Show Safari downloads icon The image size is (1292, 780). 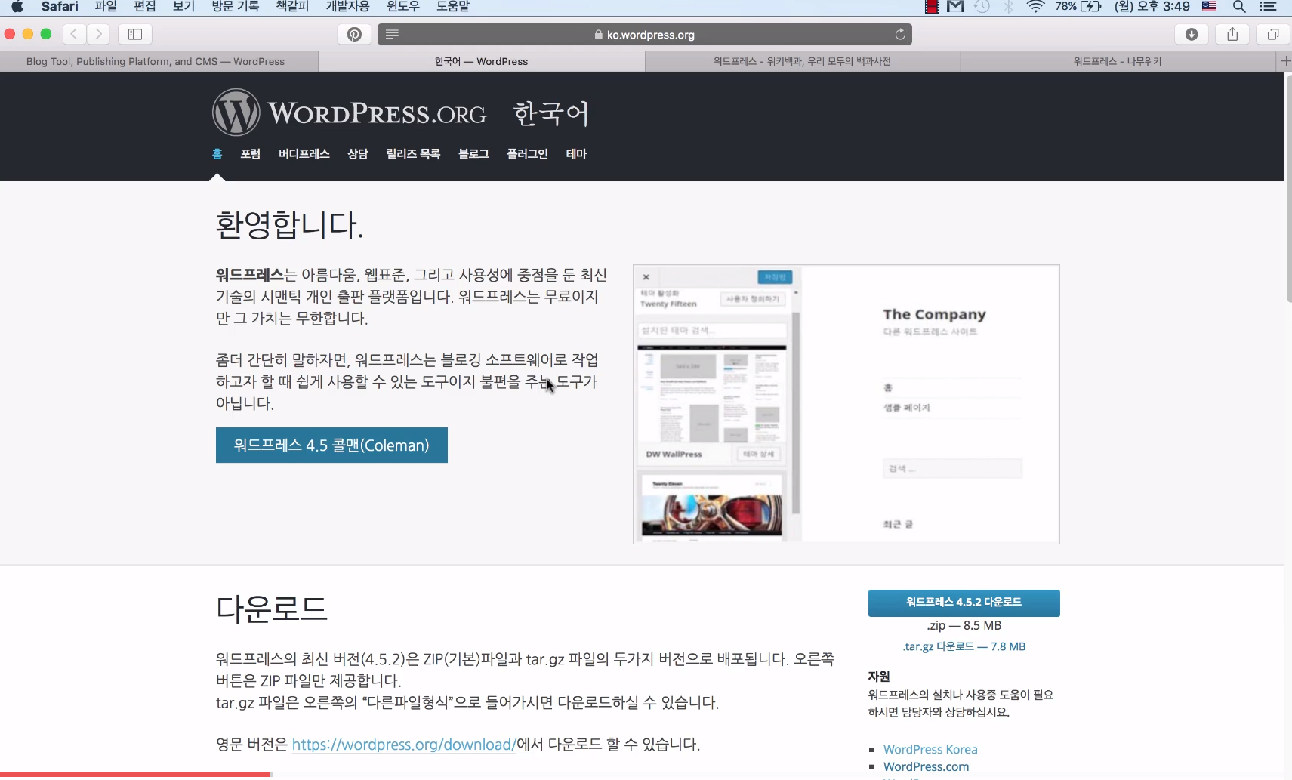click(1192, 34)
